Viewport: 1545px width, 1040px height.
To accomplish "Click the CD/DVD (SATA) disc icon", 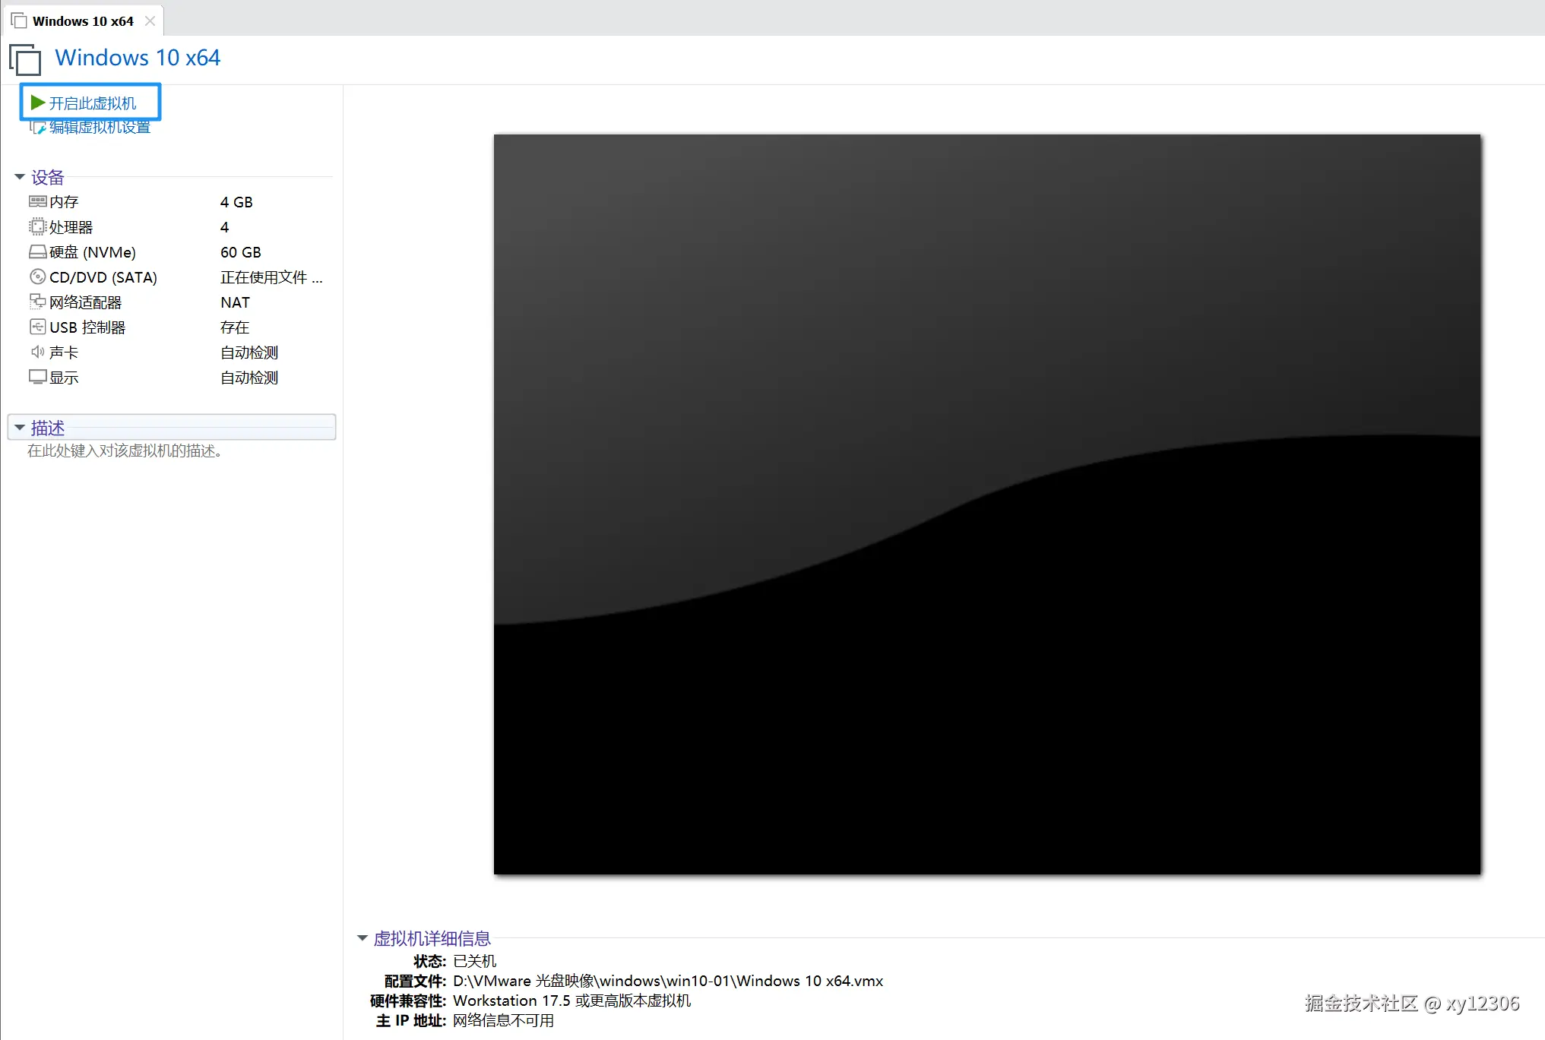I will [x=37, y=277].
